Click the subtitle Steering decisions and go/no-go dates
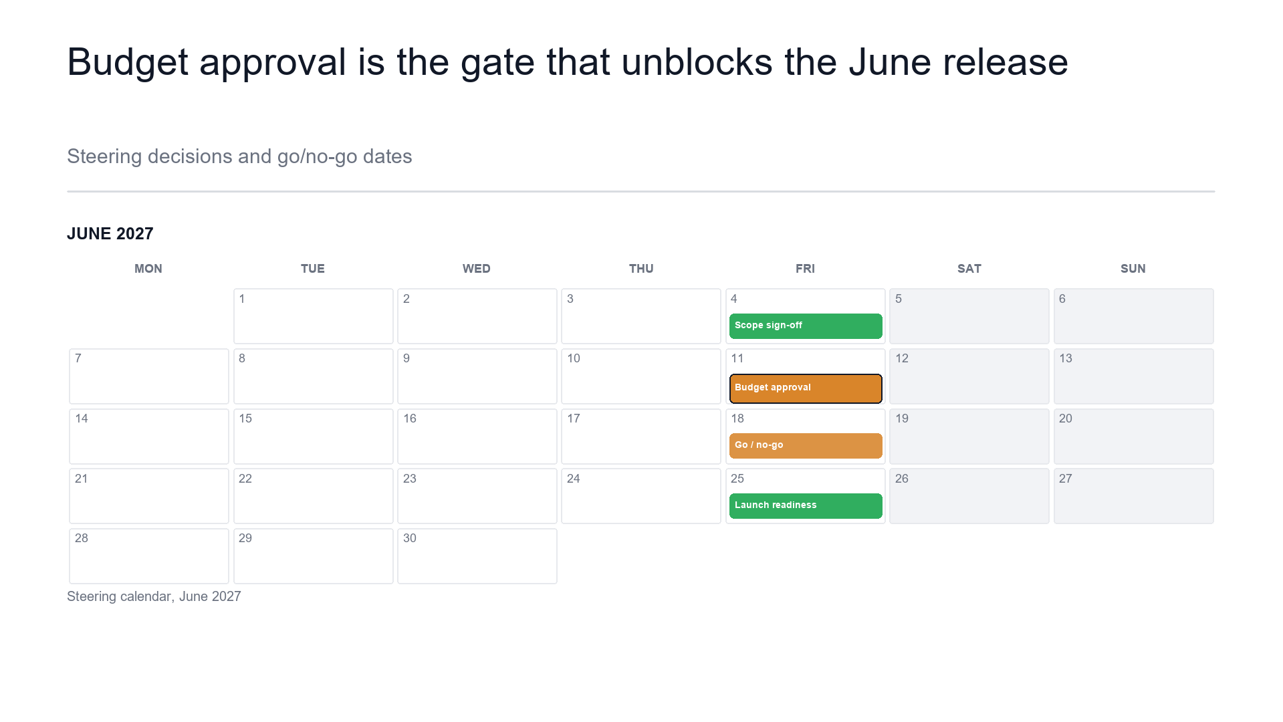Screen dimensions: 1283x722 click(x=239, y=156)
